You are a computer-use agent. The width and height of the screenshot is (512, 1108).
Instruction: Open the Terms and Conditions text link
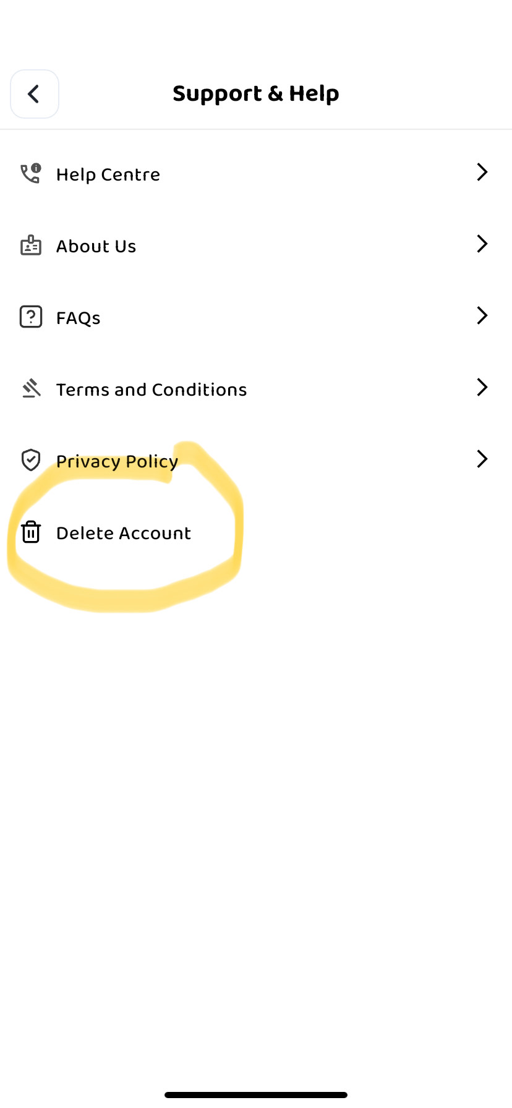pyautogui.click(x=151, y=390)
